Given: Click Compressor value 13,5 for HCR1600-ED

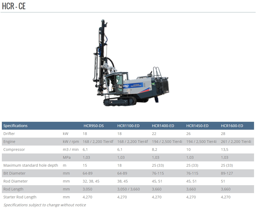Looking at the screenshot, I should (x=225, y=150).
